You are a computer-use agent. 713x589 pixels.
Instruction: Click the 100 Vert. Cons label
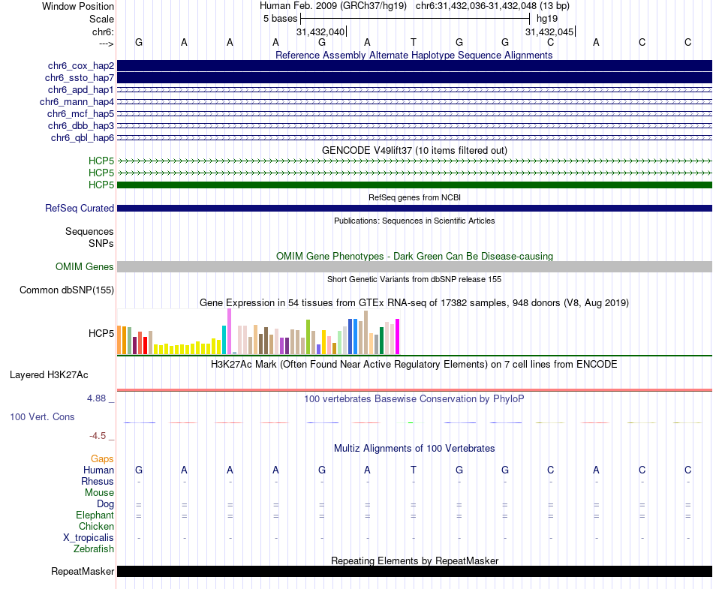pos(42,416)
